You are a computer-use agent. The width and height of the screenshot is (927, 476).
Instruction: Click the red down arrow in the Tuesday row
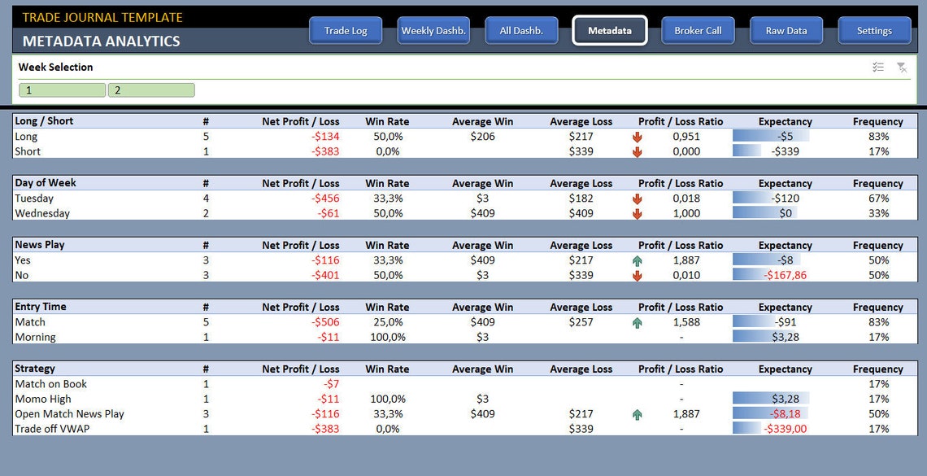pos(637,198)
